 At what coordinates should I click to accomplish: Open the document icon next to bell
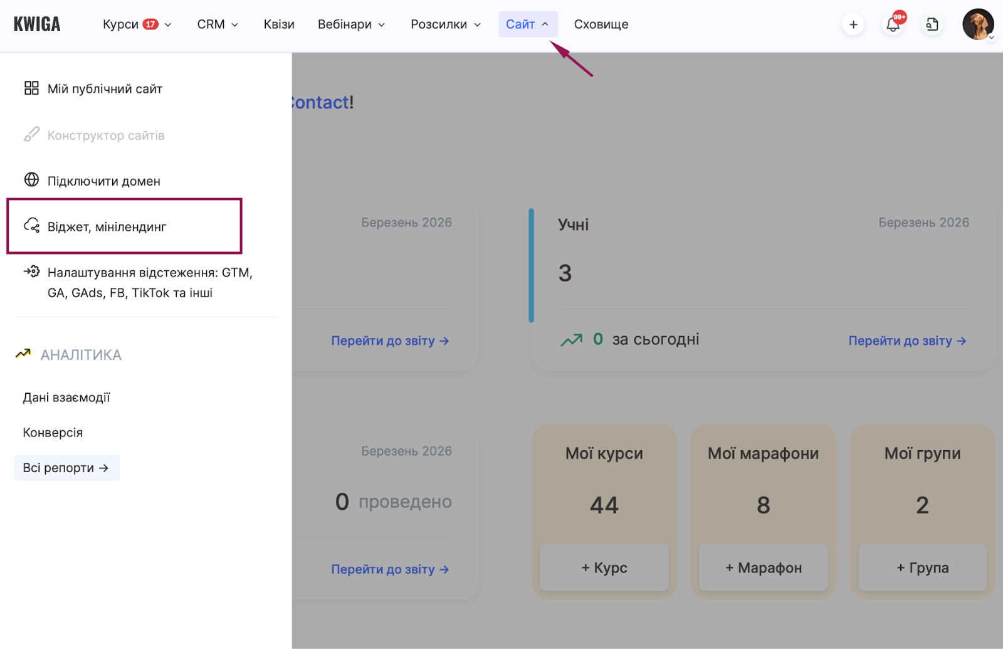tap(932, 24)
